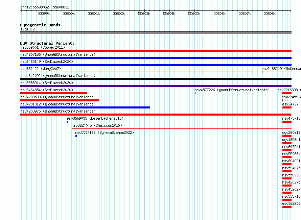The image size is (301, 220).
Task: Click the 55604k ruler label
Action: pos(169,14)
